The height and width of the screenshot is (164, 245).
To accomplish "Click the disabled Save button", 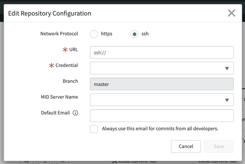I will coord(219,147).
